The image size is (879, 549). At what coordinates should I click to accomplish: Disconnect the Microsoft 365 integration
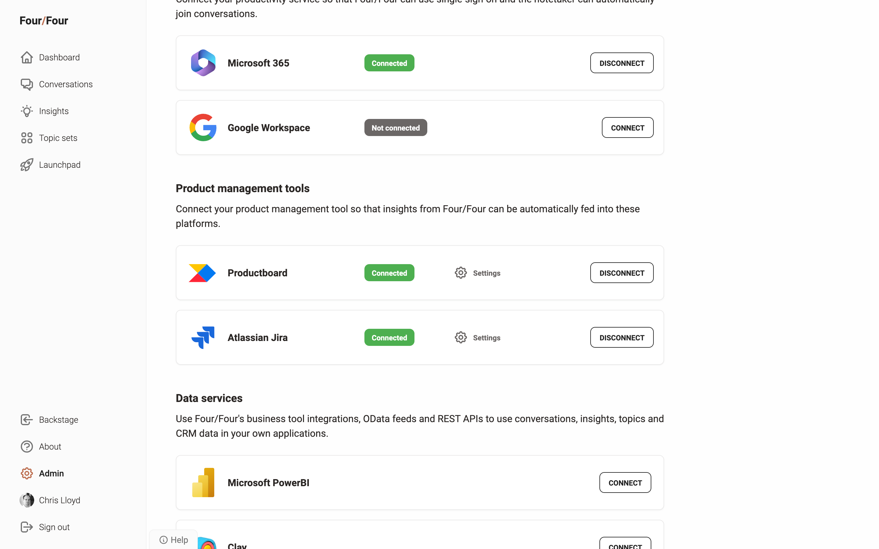click(621, 63)
